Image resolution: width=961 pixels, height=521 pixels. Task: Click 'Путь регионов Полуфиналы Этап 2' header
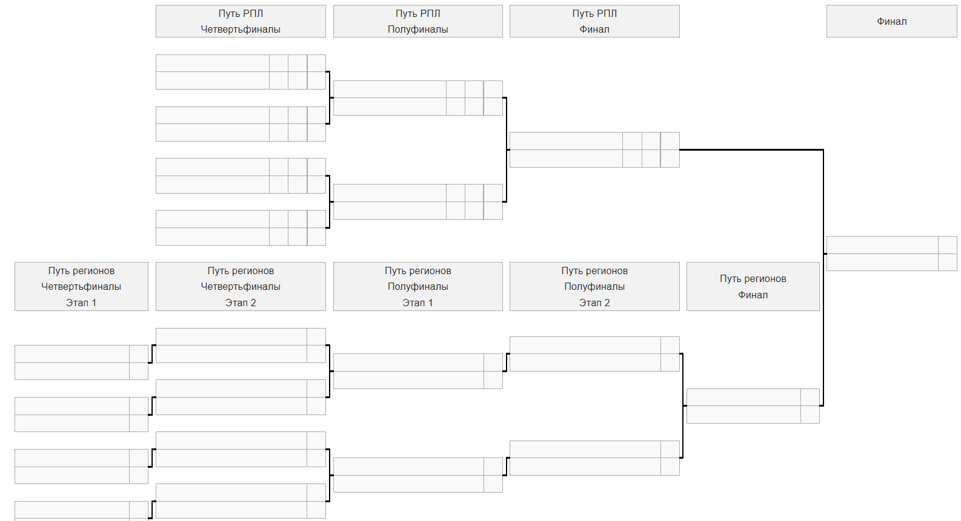(x=594, y=286)
